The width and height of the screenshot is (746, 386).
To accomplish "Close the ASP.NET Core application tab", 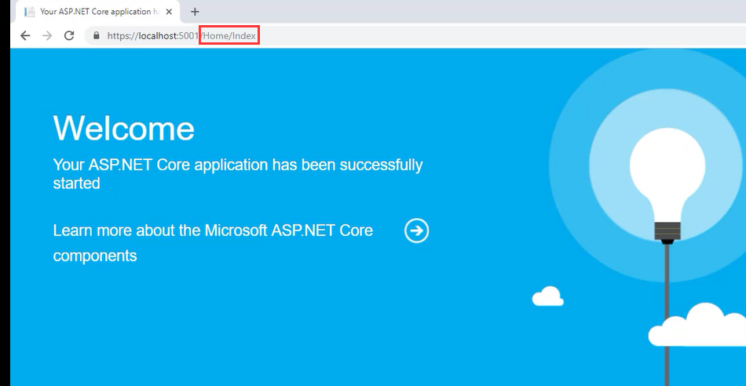I will point(169,12).
